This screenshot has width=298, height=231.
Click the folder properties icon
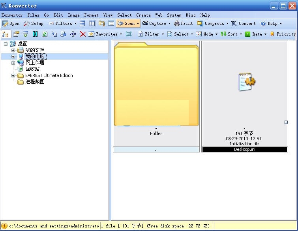[16, 34]
